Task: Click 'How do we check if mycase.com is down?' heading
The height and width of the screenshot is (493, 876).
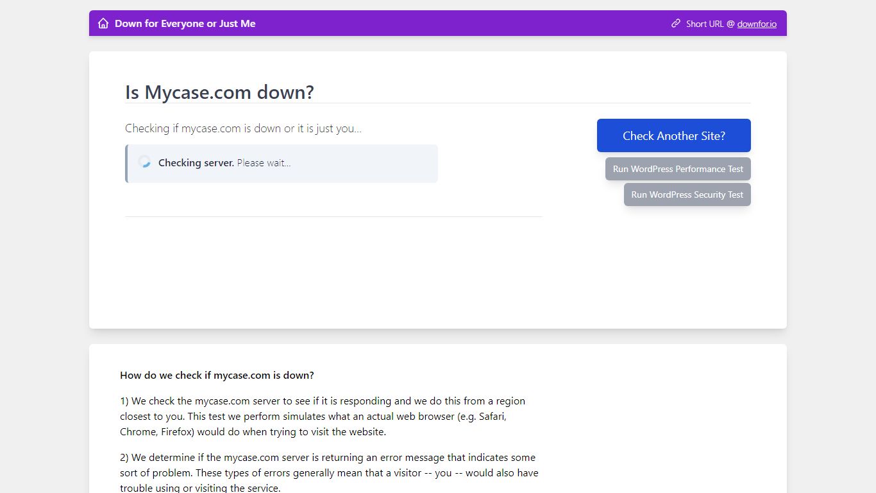Action: click(x=217, y=376)
